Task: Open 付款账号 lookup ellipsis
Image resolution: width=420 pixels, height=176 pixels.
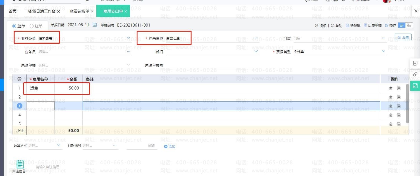Action: click(115, 145)
